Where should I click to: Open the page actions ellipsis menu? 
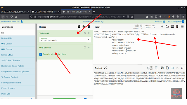click(x=124, y=17)
